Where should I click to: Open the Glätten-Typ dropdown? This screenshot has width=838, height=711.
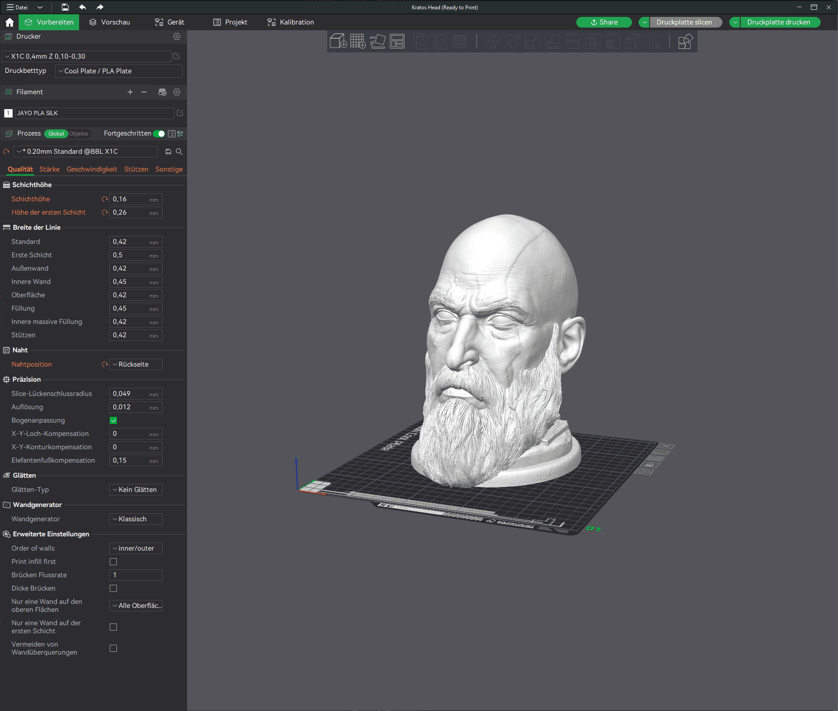click(x=136, y=490)
